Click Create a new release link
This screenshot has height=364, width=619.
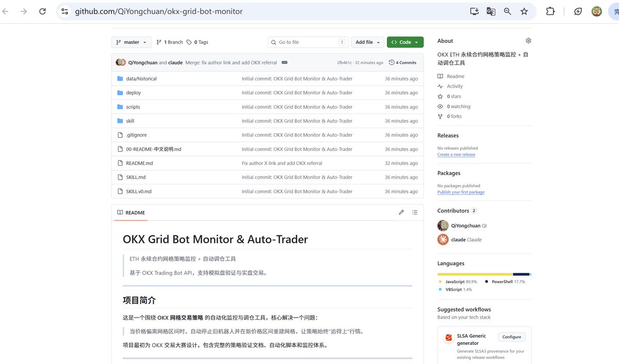point(457,154)
